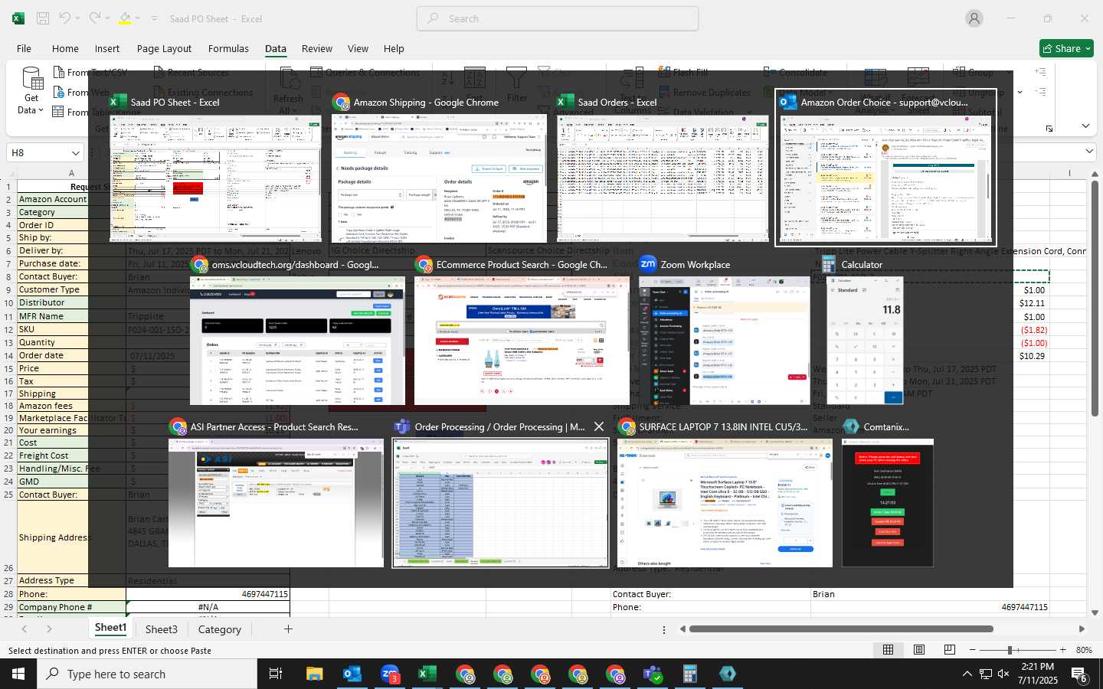Click into the Excel Search box
Image resolution: width=1103 pixels, height=689 pixels.
pyautogui.click(x=558, y=18)
